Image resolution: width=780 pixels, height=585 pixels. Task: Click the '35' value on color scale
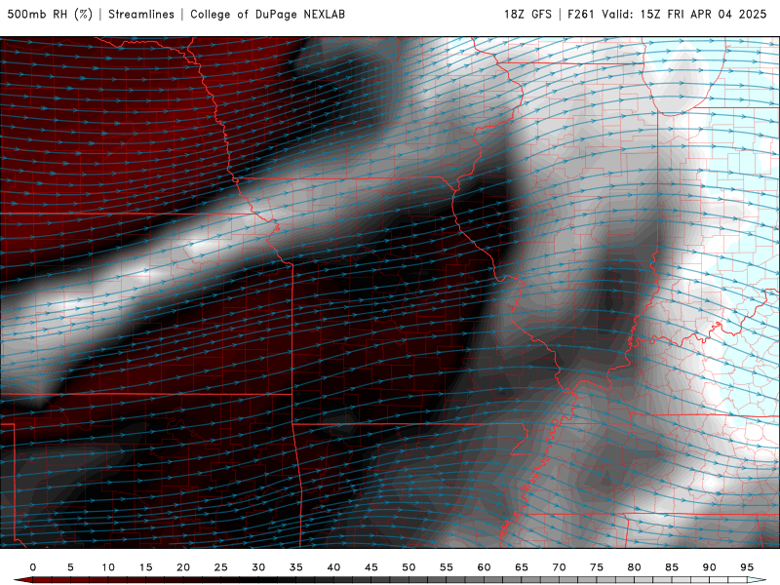[296, 567]
